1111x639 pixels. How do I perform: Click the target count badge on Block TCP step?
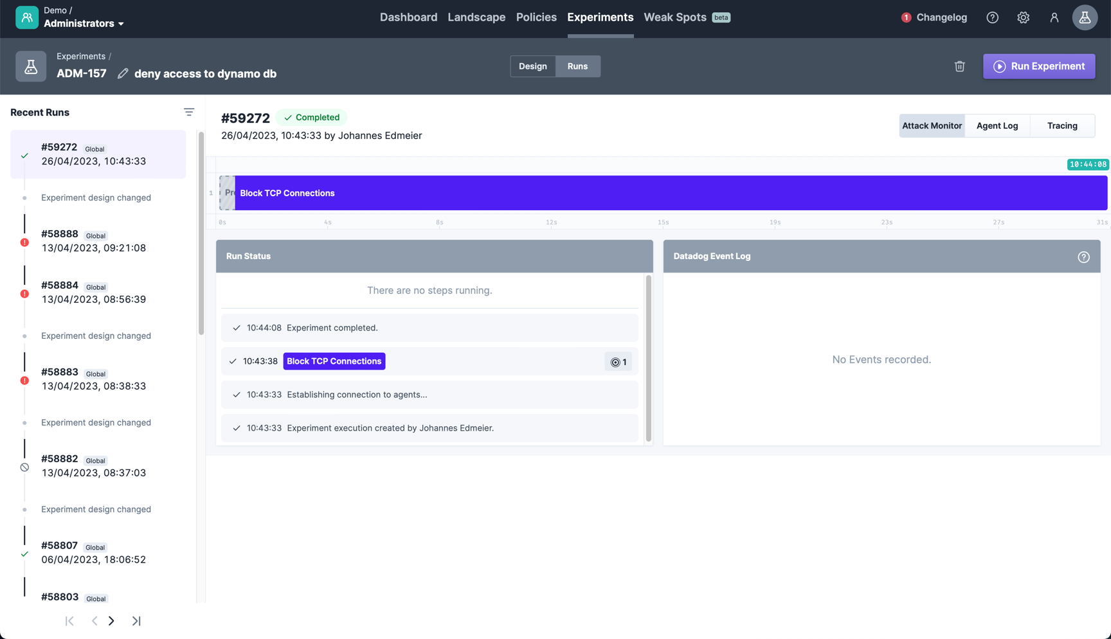coord(618,362)
